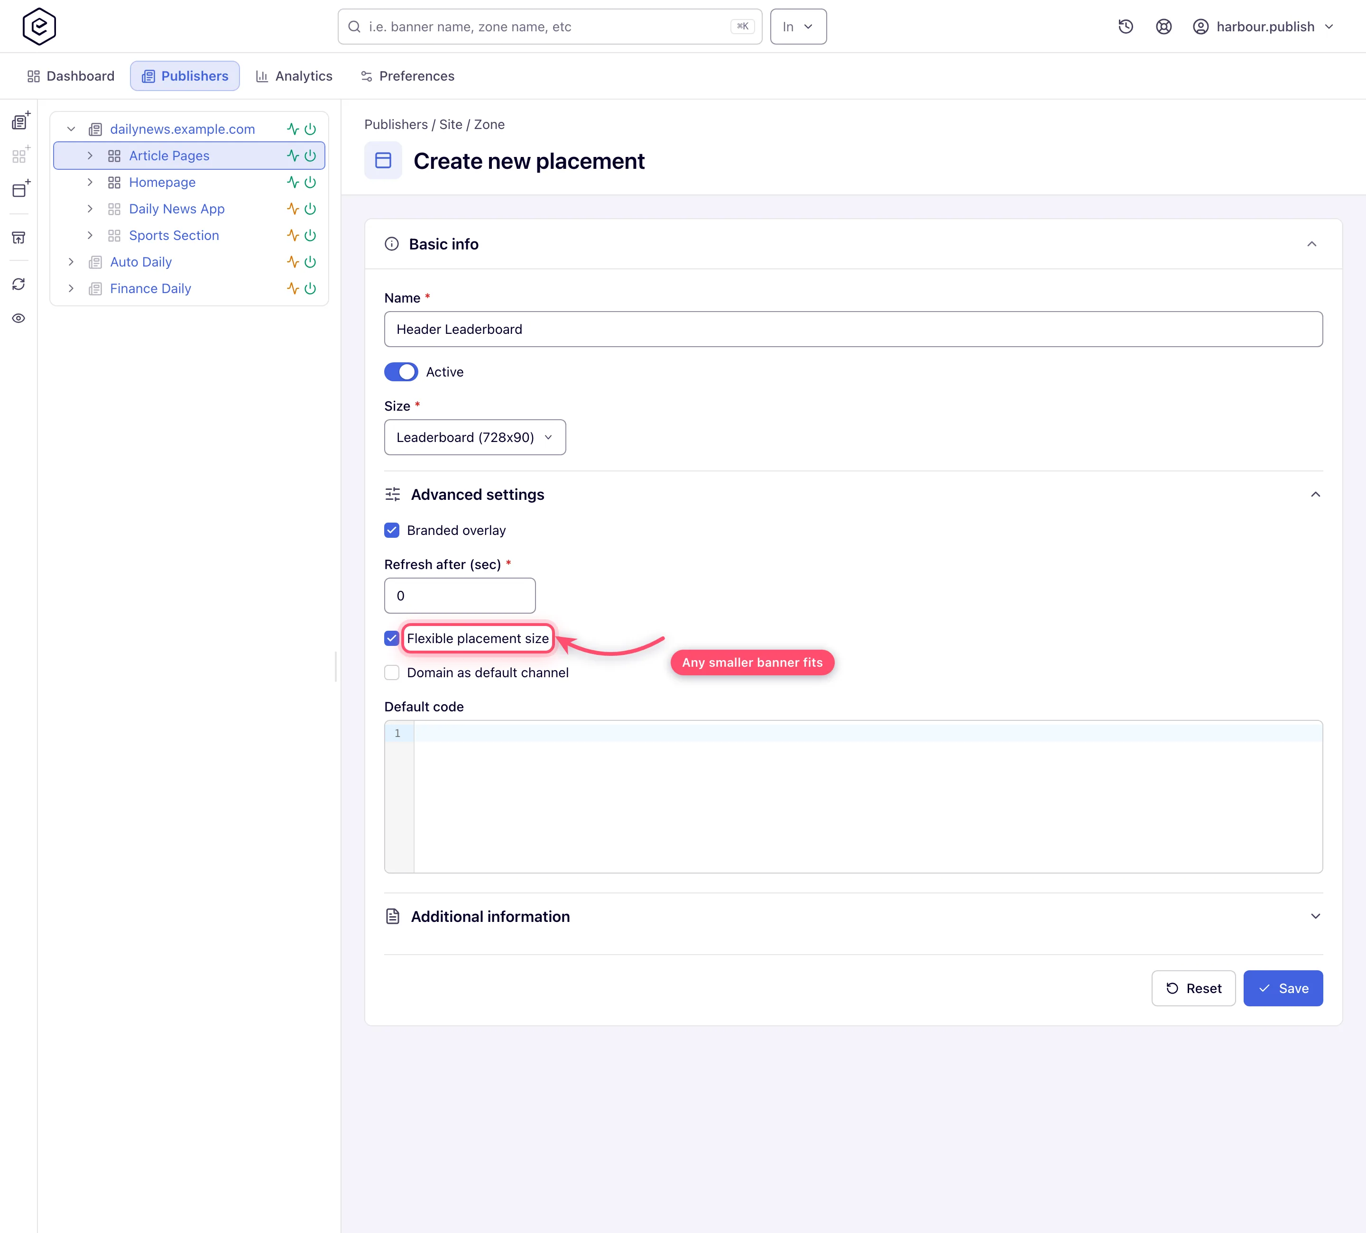The image size is (1366, 1233).
Task: Click the refresh sidebar icon
Action: click(x=19, y=284)
